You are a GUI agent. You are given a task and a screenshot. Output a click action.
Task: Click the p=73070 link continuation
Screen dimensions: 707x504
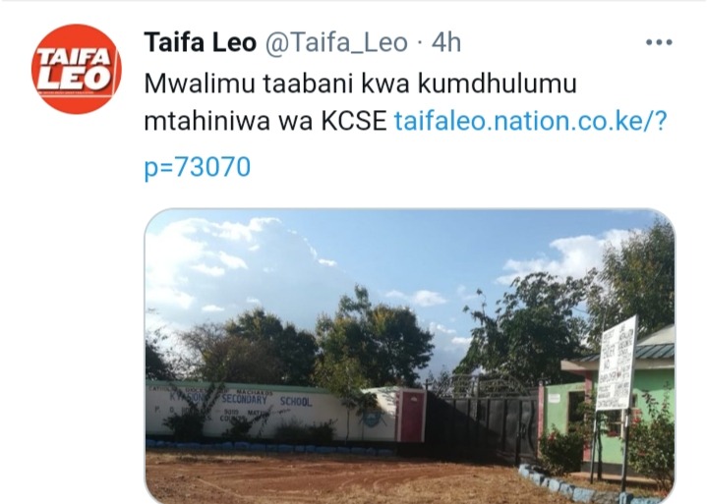point(197,167)
